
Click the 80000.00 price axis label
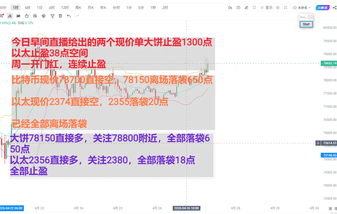(330, 28)
